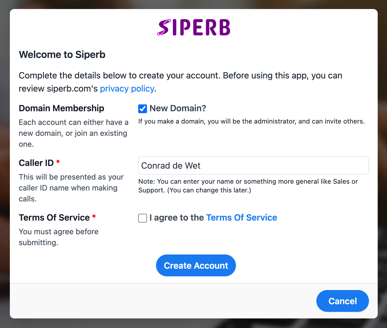Screen dimensions: 387x328
Task: Click the red asterisk beside Caller ID
Action: 58,162
